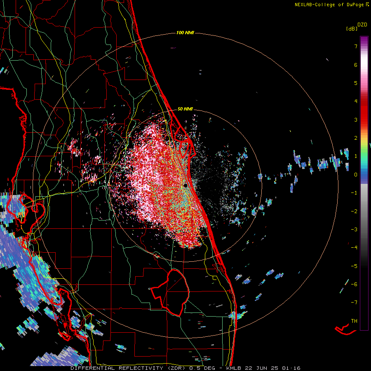Image resolution: width=371 pixels, height=371 pixels.
Task: Click the DZD product label above scale
Action: (x=362, y=25)
